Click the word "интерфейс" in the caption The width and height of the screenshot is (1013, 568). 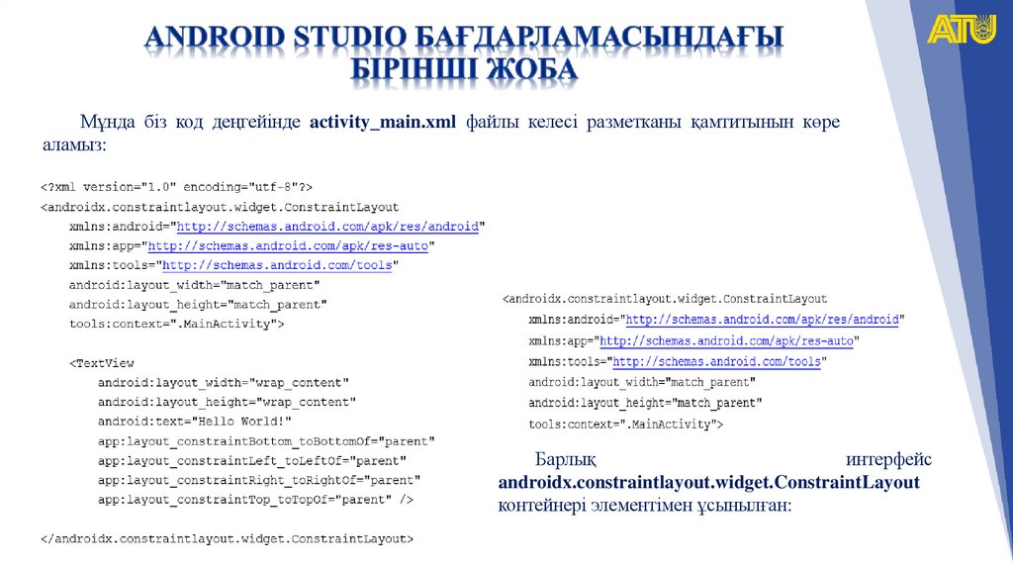pyautogui.click(x=888, y=459)
